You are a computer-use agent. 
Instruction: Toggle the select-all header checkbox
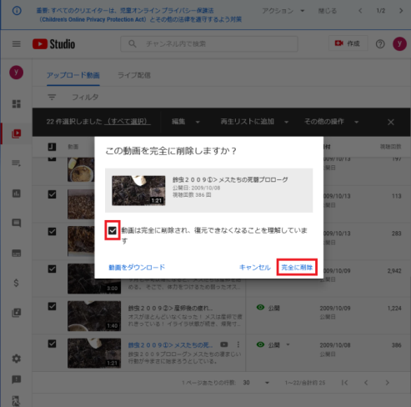coord(52,147)
